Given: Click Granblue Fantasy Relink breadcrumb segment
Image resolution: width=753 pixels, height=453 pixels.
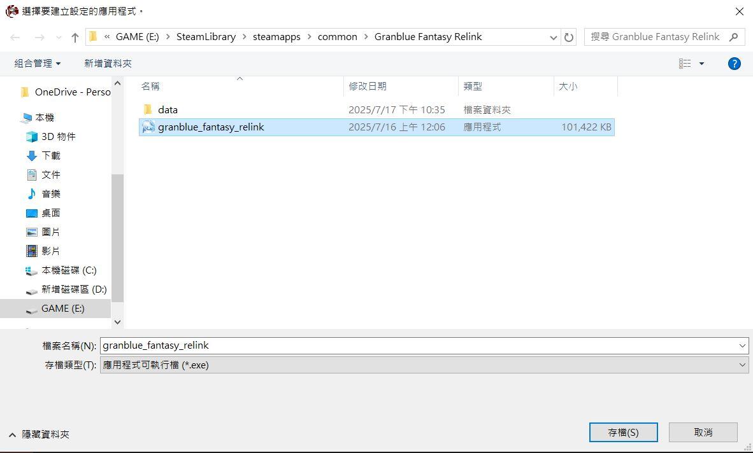Looking at the screenshot, I should [428, 37].
